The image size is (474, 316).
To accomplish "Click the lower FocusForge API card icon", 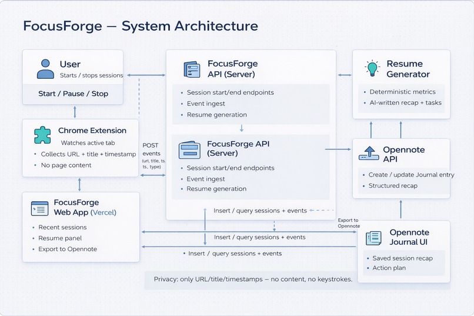I will point(189,149).
